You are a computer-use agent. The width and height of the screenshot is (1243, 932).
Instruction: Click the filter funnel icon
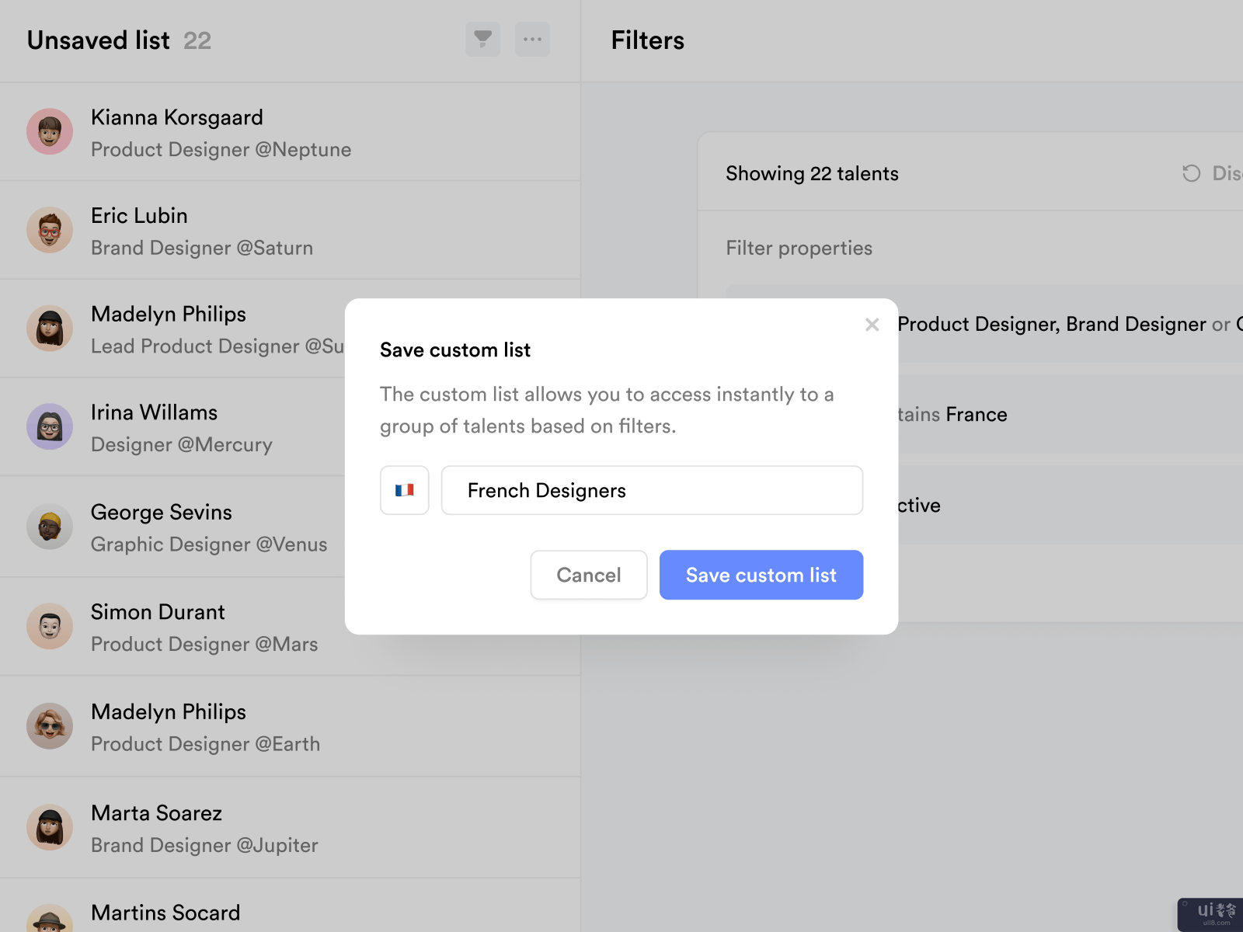pos(482,40)
